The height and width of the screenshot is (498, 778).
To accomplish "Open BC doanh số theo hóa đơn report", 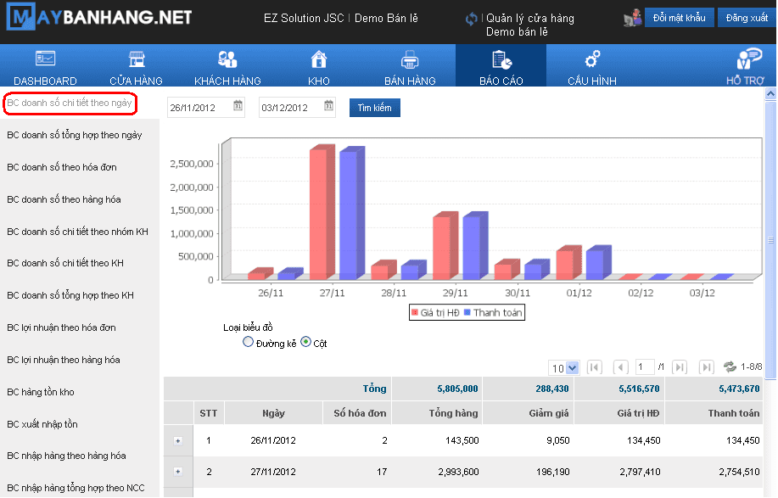I will (x=62, y=167).
